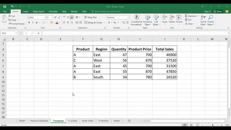This screenshot has height=130, width=231.
Task: Apply the Fill Color bucket
Action: tap(51, 22)
